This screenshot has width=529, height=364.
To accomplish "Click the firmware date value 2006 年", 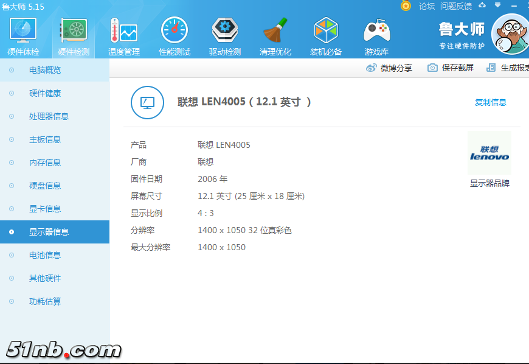I will click(x=213, y=179).
